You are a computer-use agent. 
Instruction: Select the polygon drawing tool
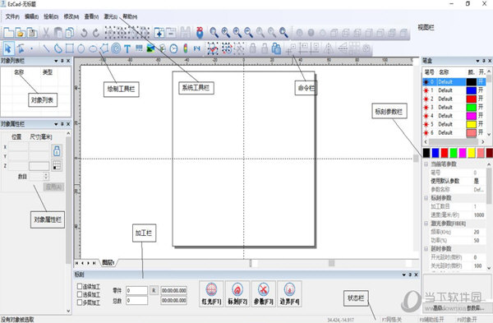[104, 48]
